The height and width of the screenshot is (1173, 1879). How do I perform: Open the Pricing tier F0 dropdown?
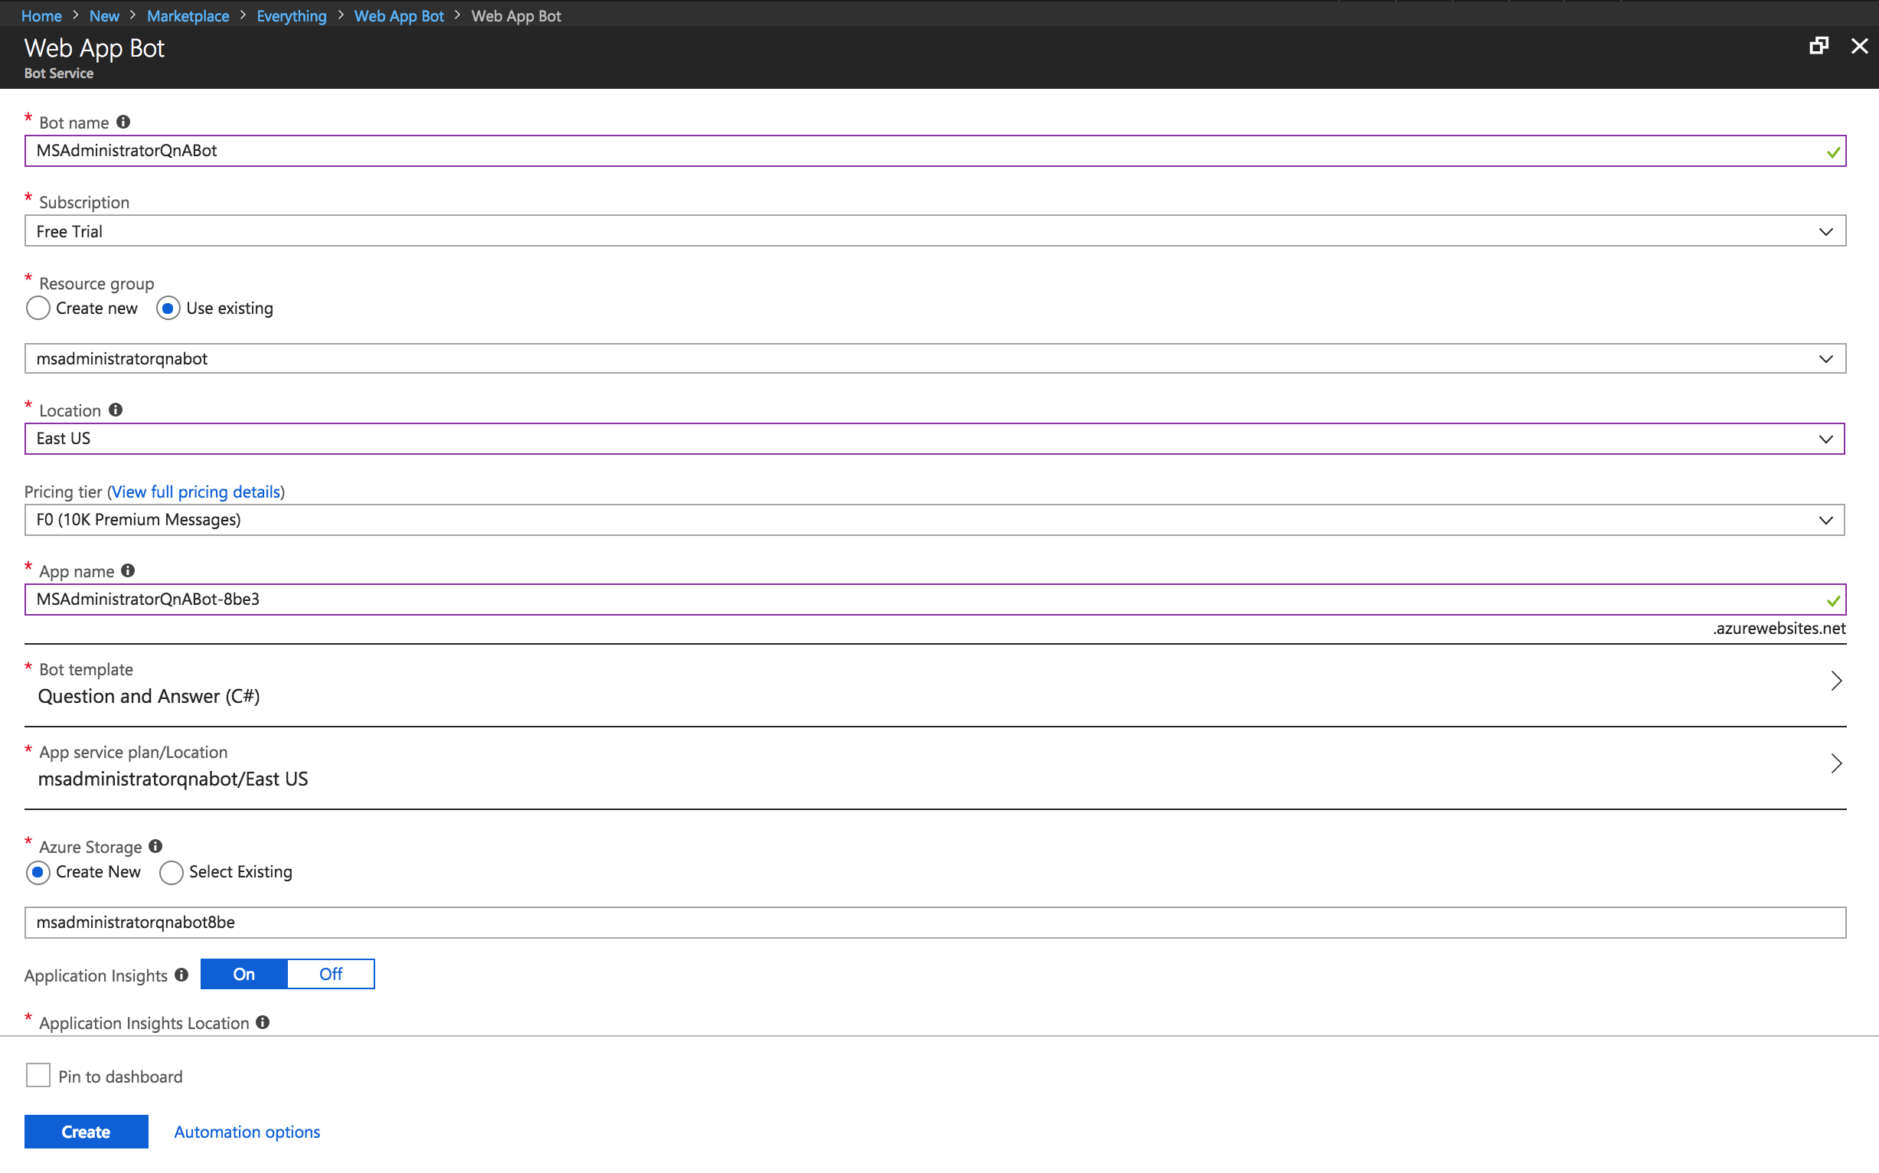(935, 519)
